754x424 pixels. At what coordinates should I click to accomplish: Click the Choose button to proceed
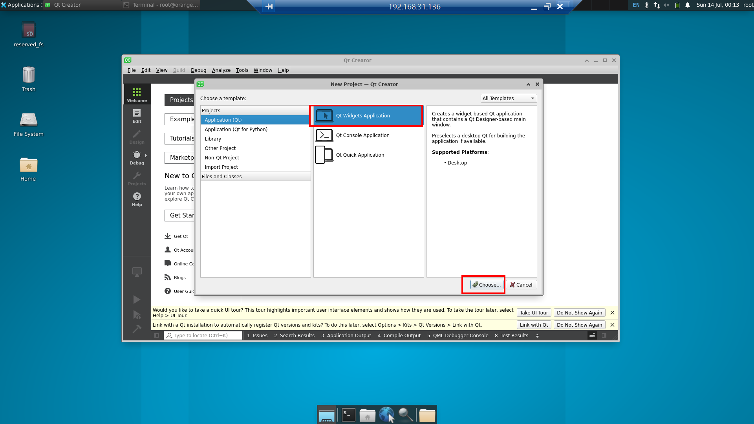point(485,284)
